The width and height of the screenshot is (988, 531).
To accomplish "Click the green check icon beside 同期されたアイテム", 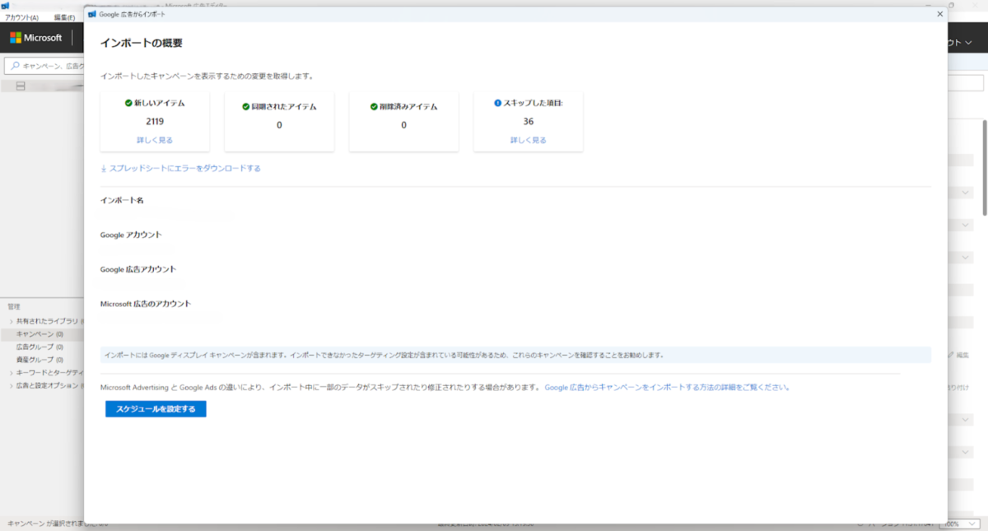I will click(x=246, y=106).
